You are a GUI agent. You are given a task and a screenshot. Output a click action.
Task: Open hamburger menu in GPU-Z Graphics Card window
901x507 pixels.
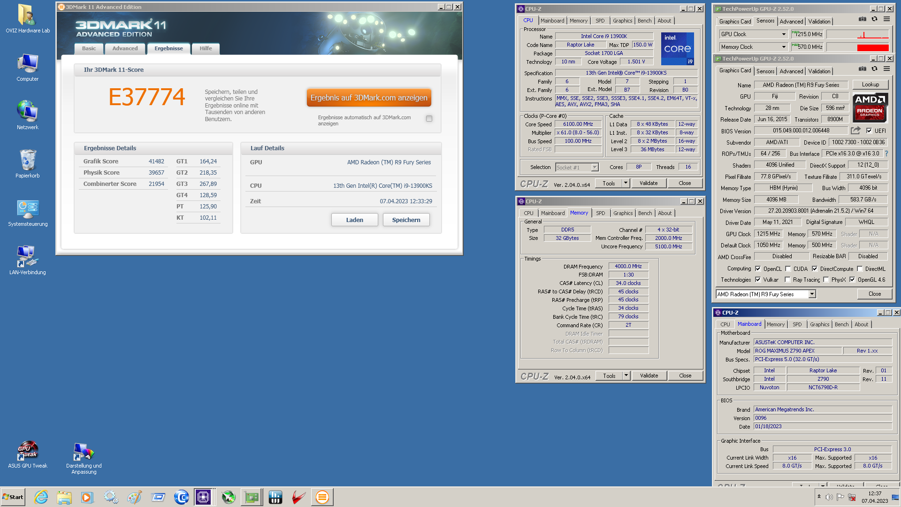(886, 69)
